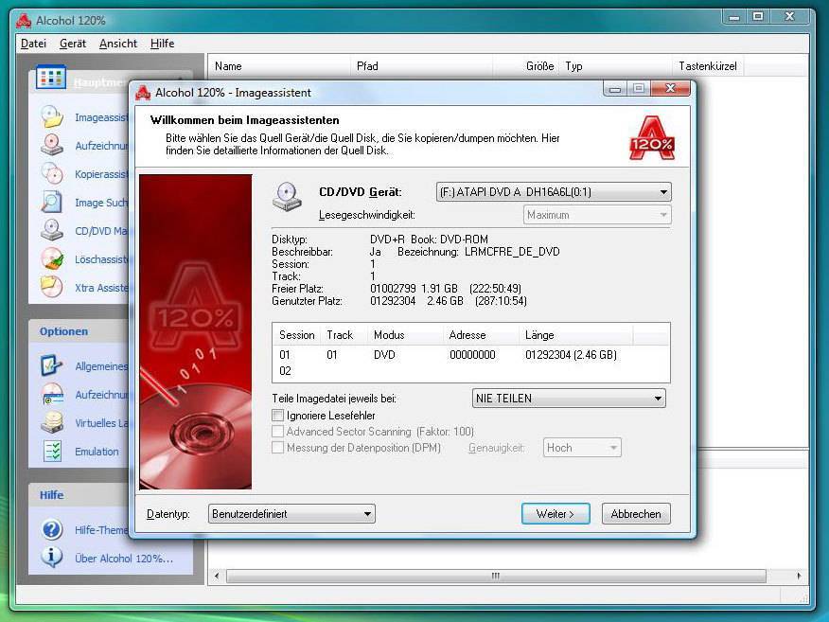Image resolution: width=829 pixels, height=622 pixels.
Task: Open the Imageassistent icon in sidebar
Action: tap(52, 116)
